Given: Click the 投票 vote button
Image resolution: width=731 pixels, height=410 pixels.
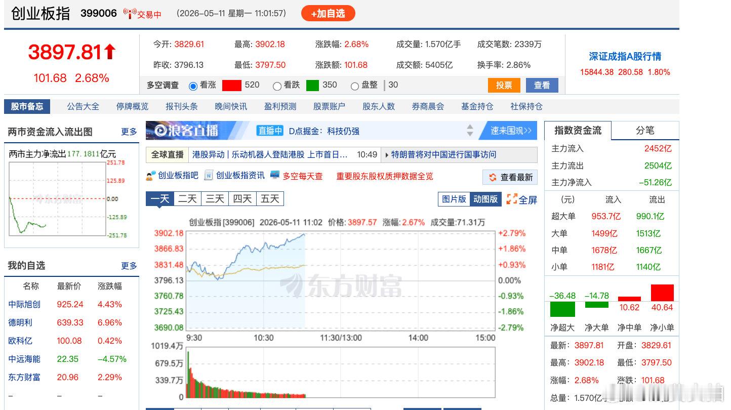Looking at the screenshot, I should pyautogui.click(x=504, y=86).
